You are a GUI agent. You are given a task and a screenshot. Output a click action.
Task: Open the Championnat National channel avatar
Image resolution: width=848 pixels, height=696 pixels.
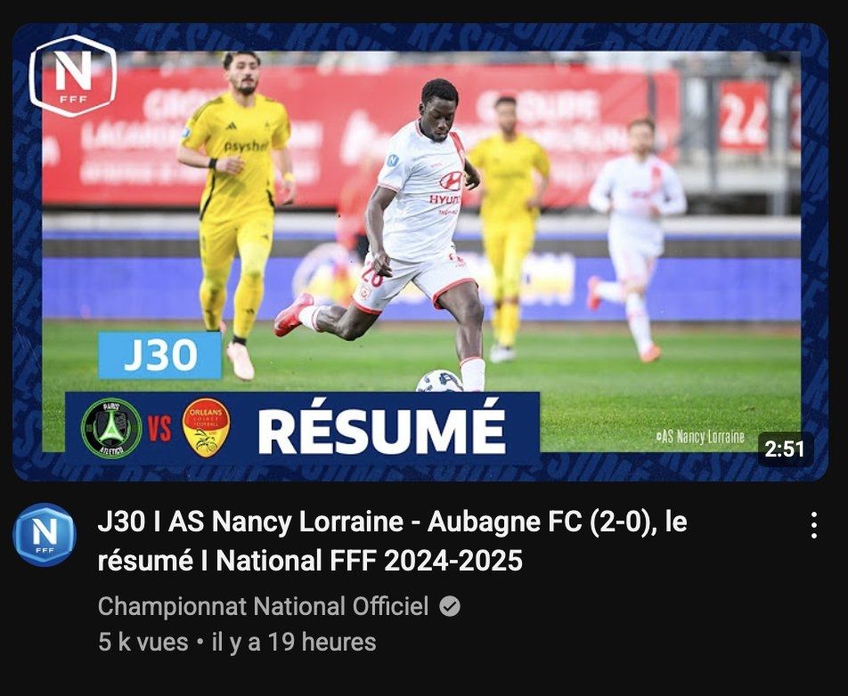(x=45, y=534)
